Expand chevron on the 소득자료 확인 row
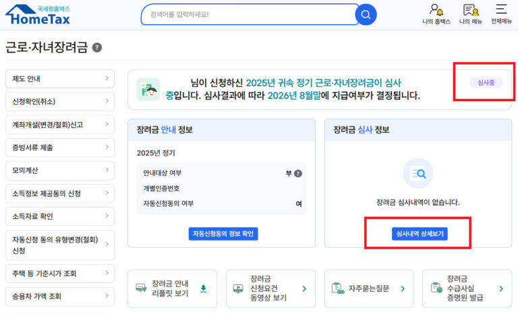This screenshot has height=316, width=518. coord(107,216)
